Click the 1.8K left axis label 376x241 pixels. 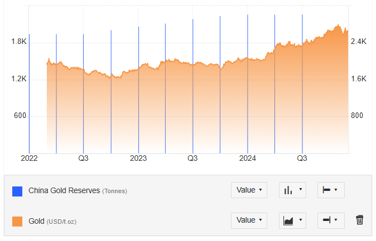coord(19,42)
